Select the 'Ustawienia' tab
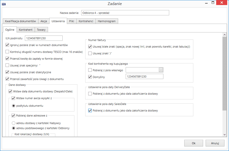 58,21
